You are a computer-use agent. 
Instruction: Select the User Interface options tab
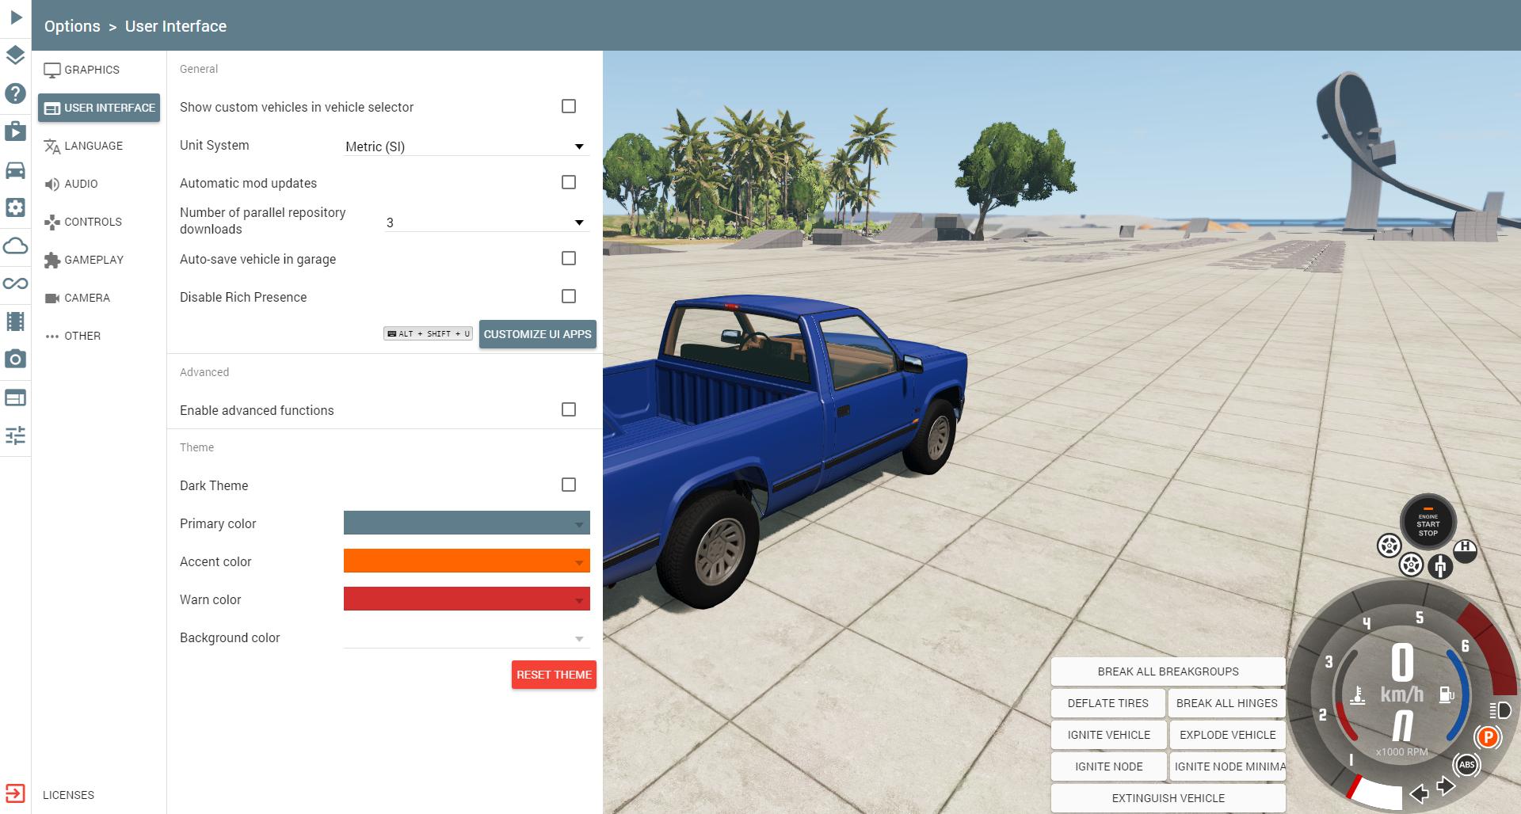click(99, 108)
